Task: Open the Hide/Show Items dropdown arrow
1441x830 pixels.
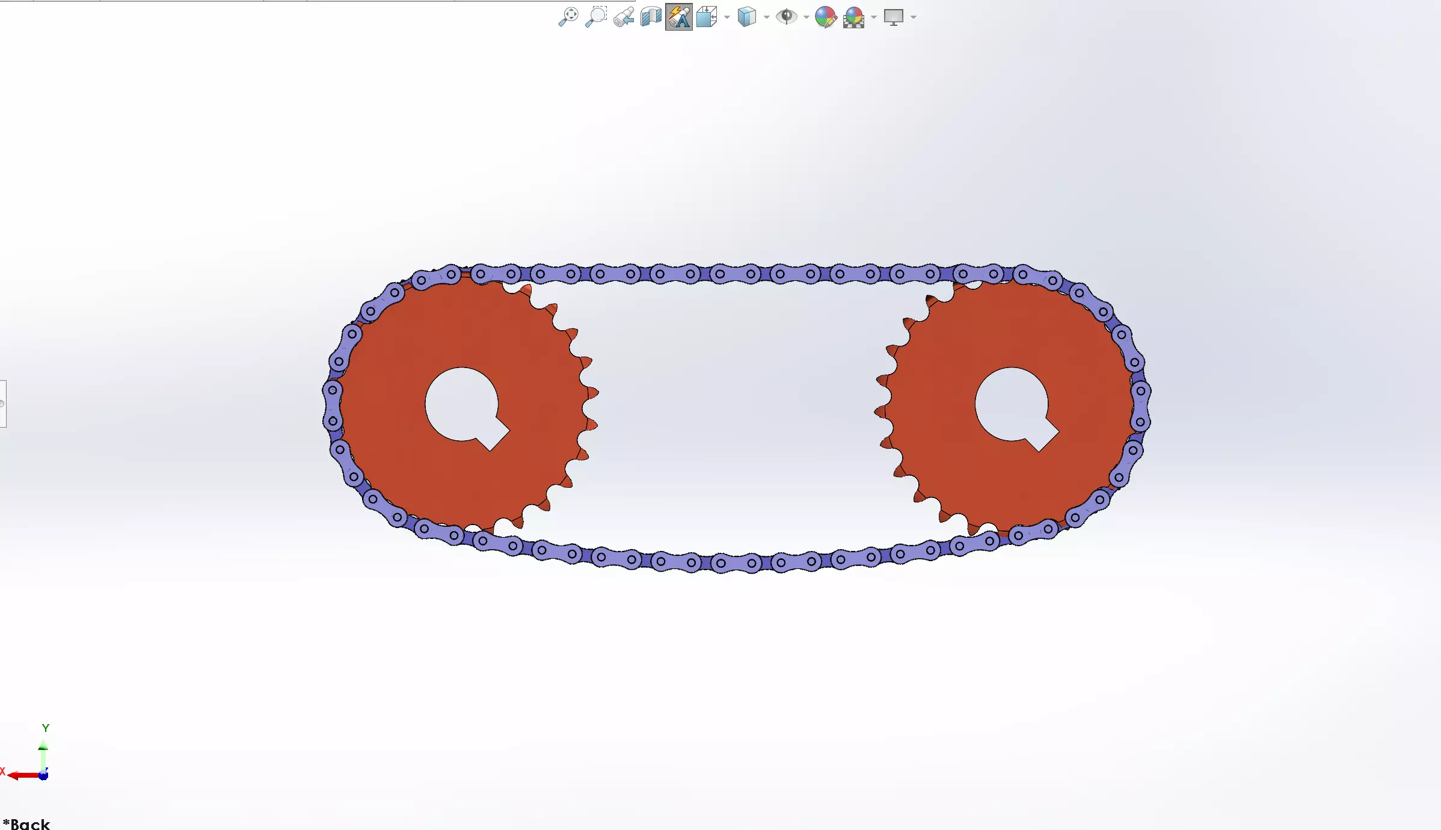Action: [x=807, y=17]
